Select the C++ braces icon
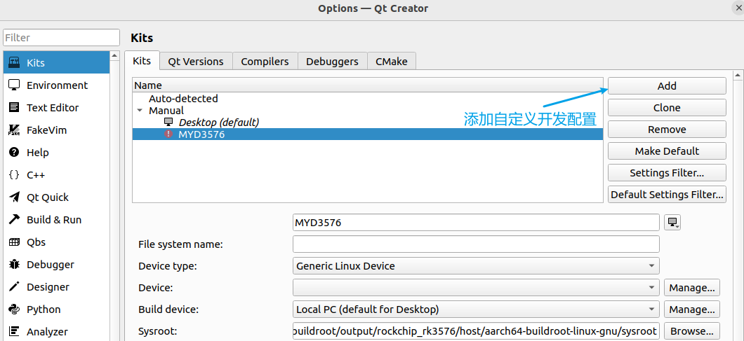Screen dimensions: 744x341 click(14, 175)
